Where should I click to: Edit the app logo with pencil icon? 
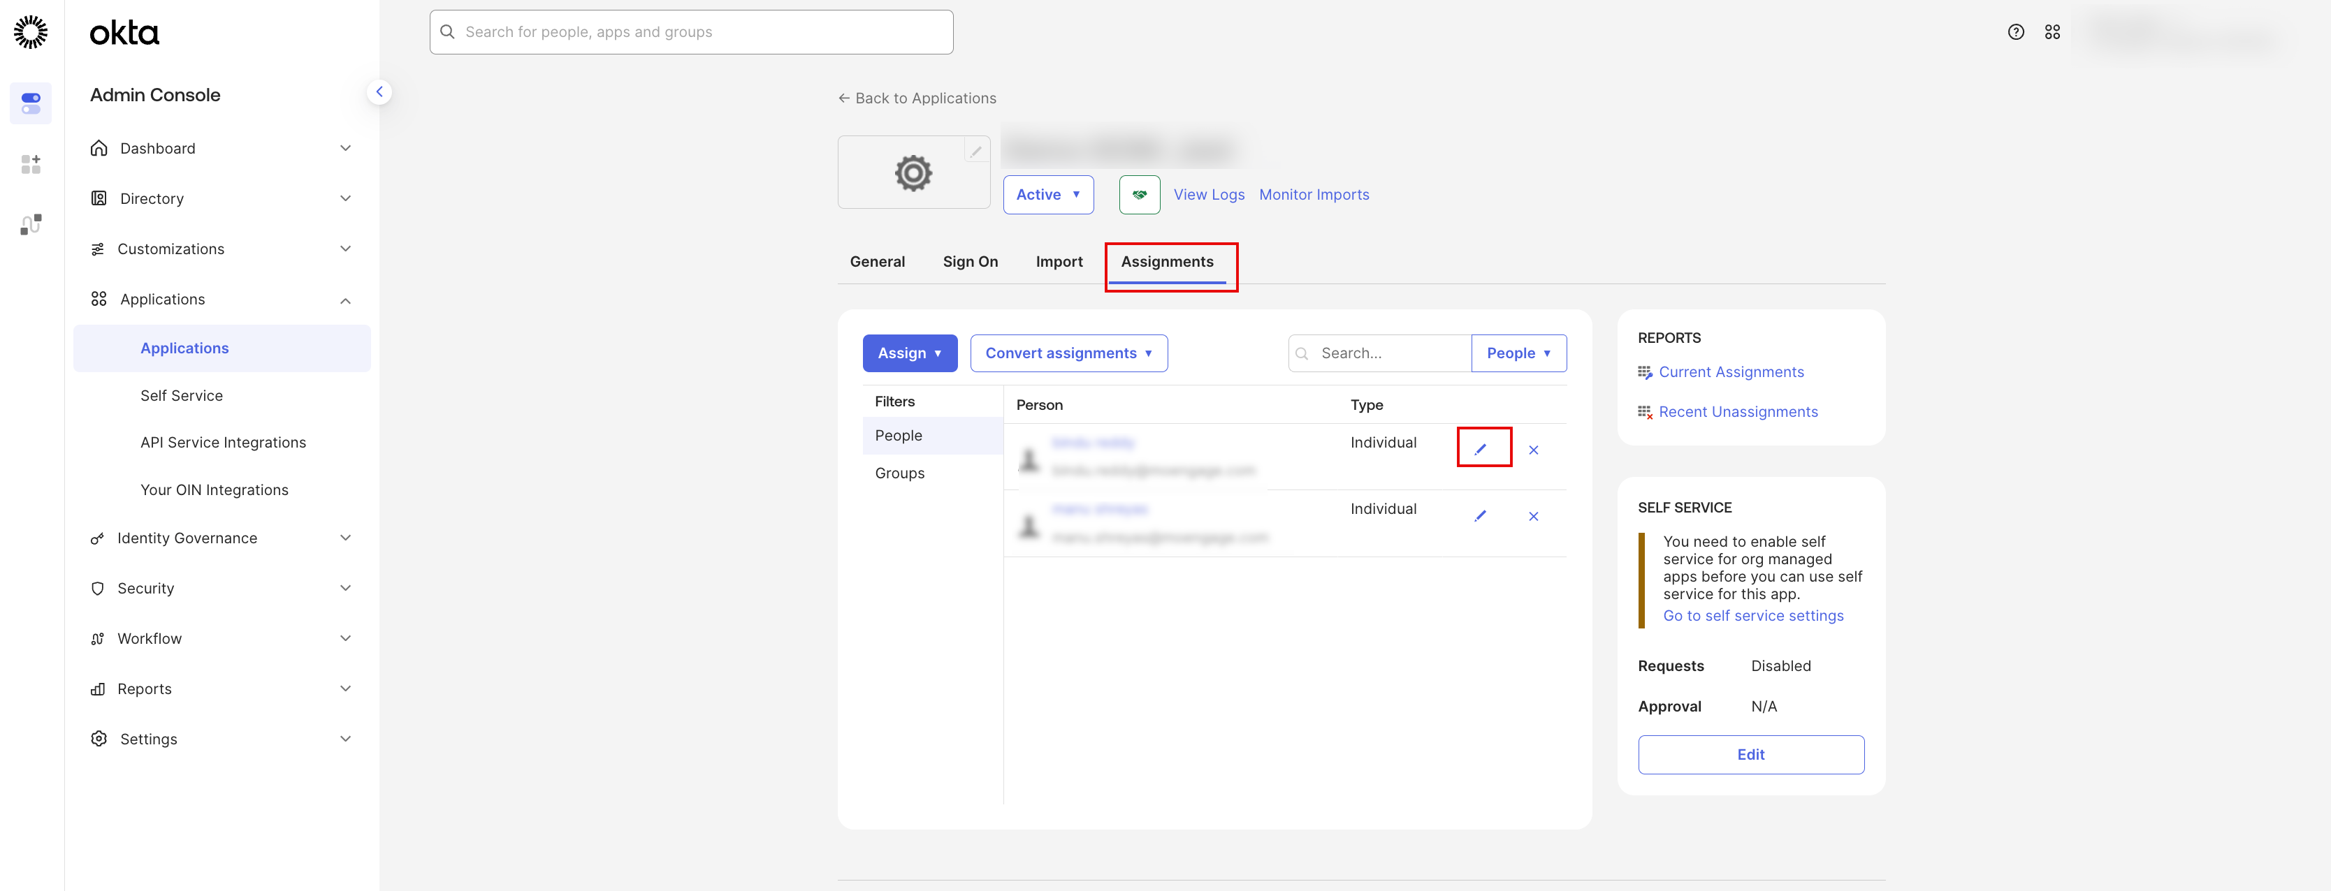pos(975,152)
